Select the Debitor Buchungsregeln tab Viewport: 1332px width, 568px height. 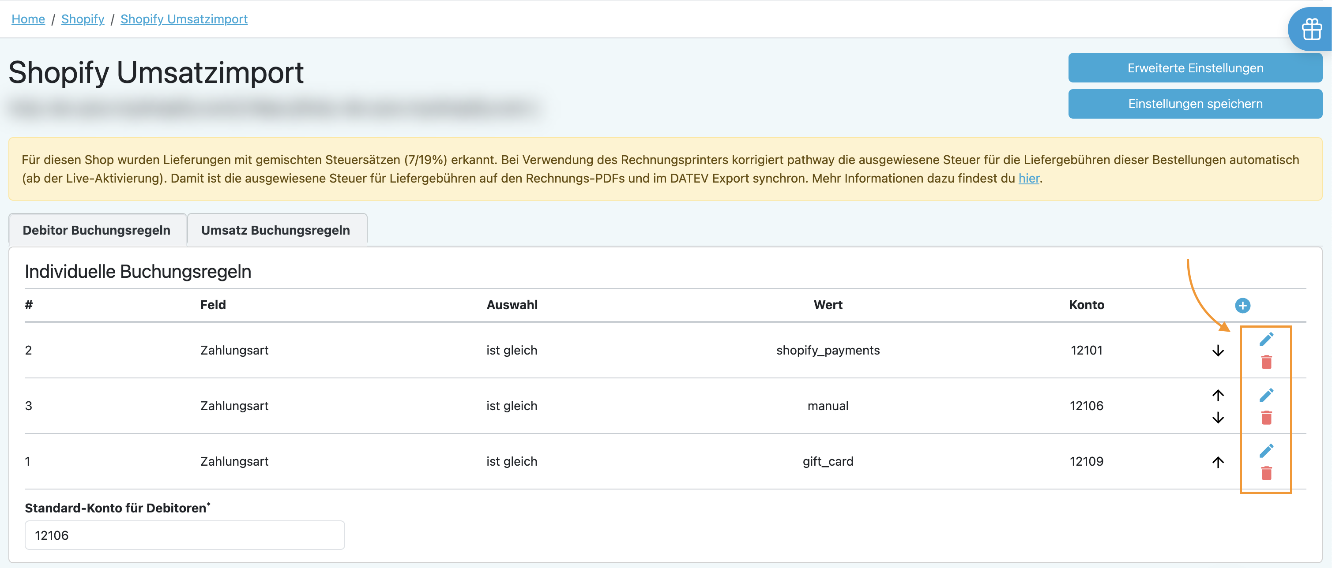pos(97,230)
